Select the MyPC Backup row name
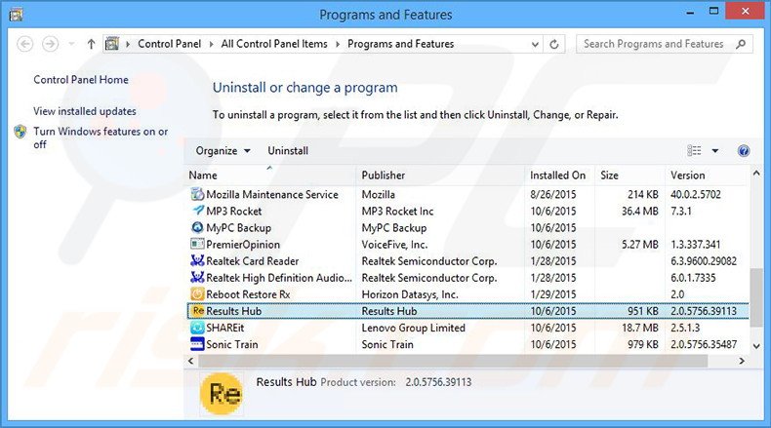Screen dimensions: 771x428 238,228
